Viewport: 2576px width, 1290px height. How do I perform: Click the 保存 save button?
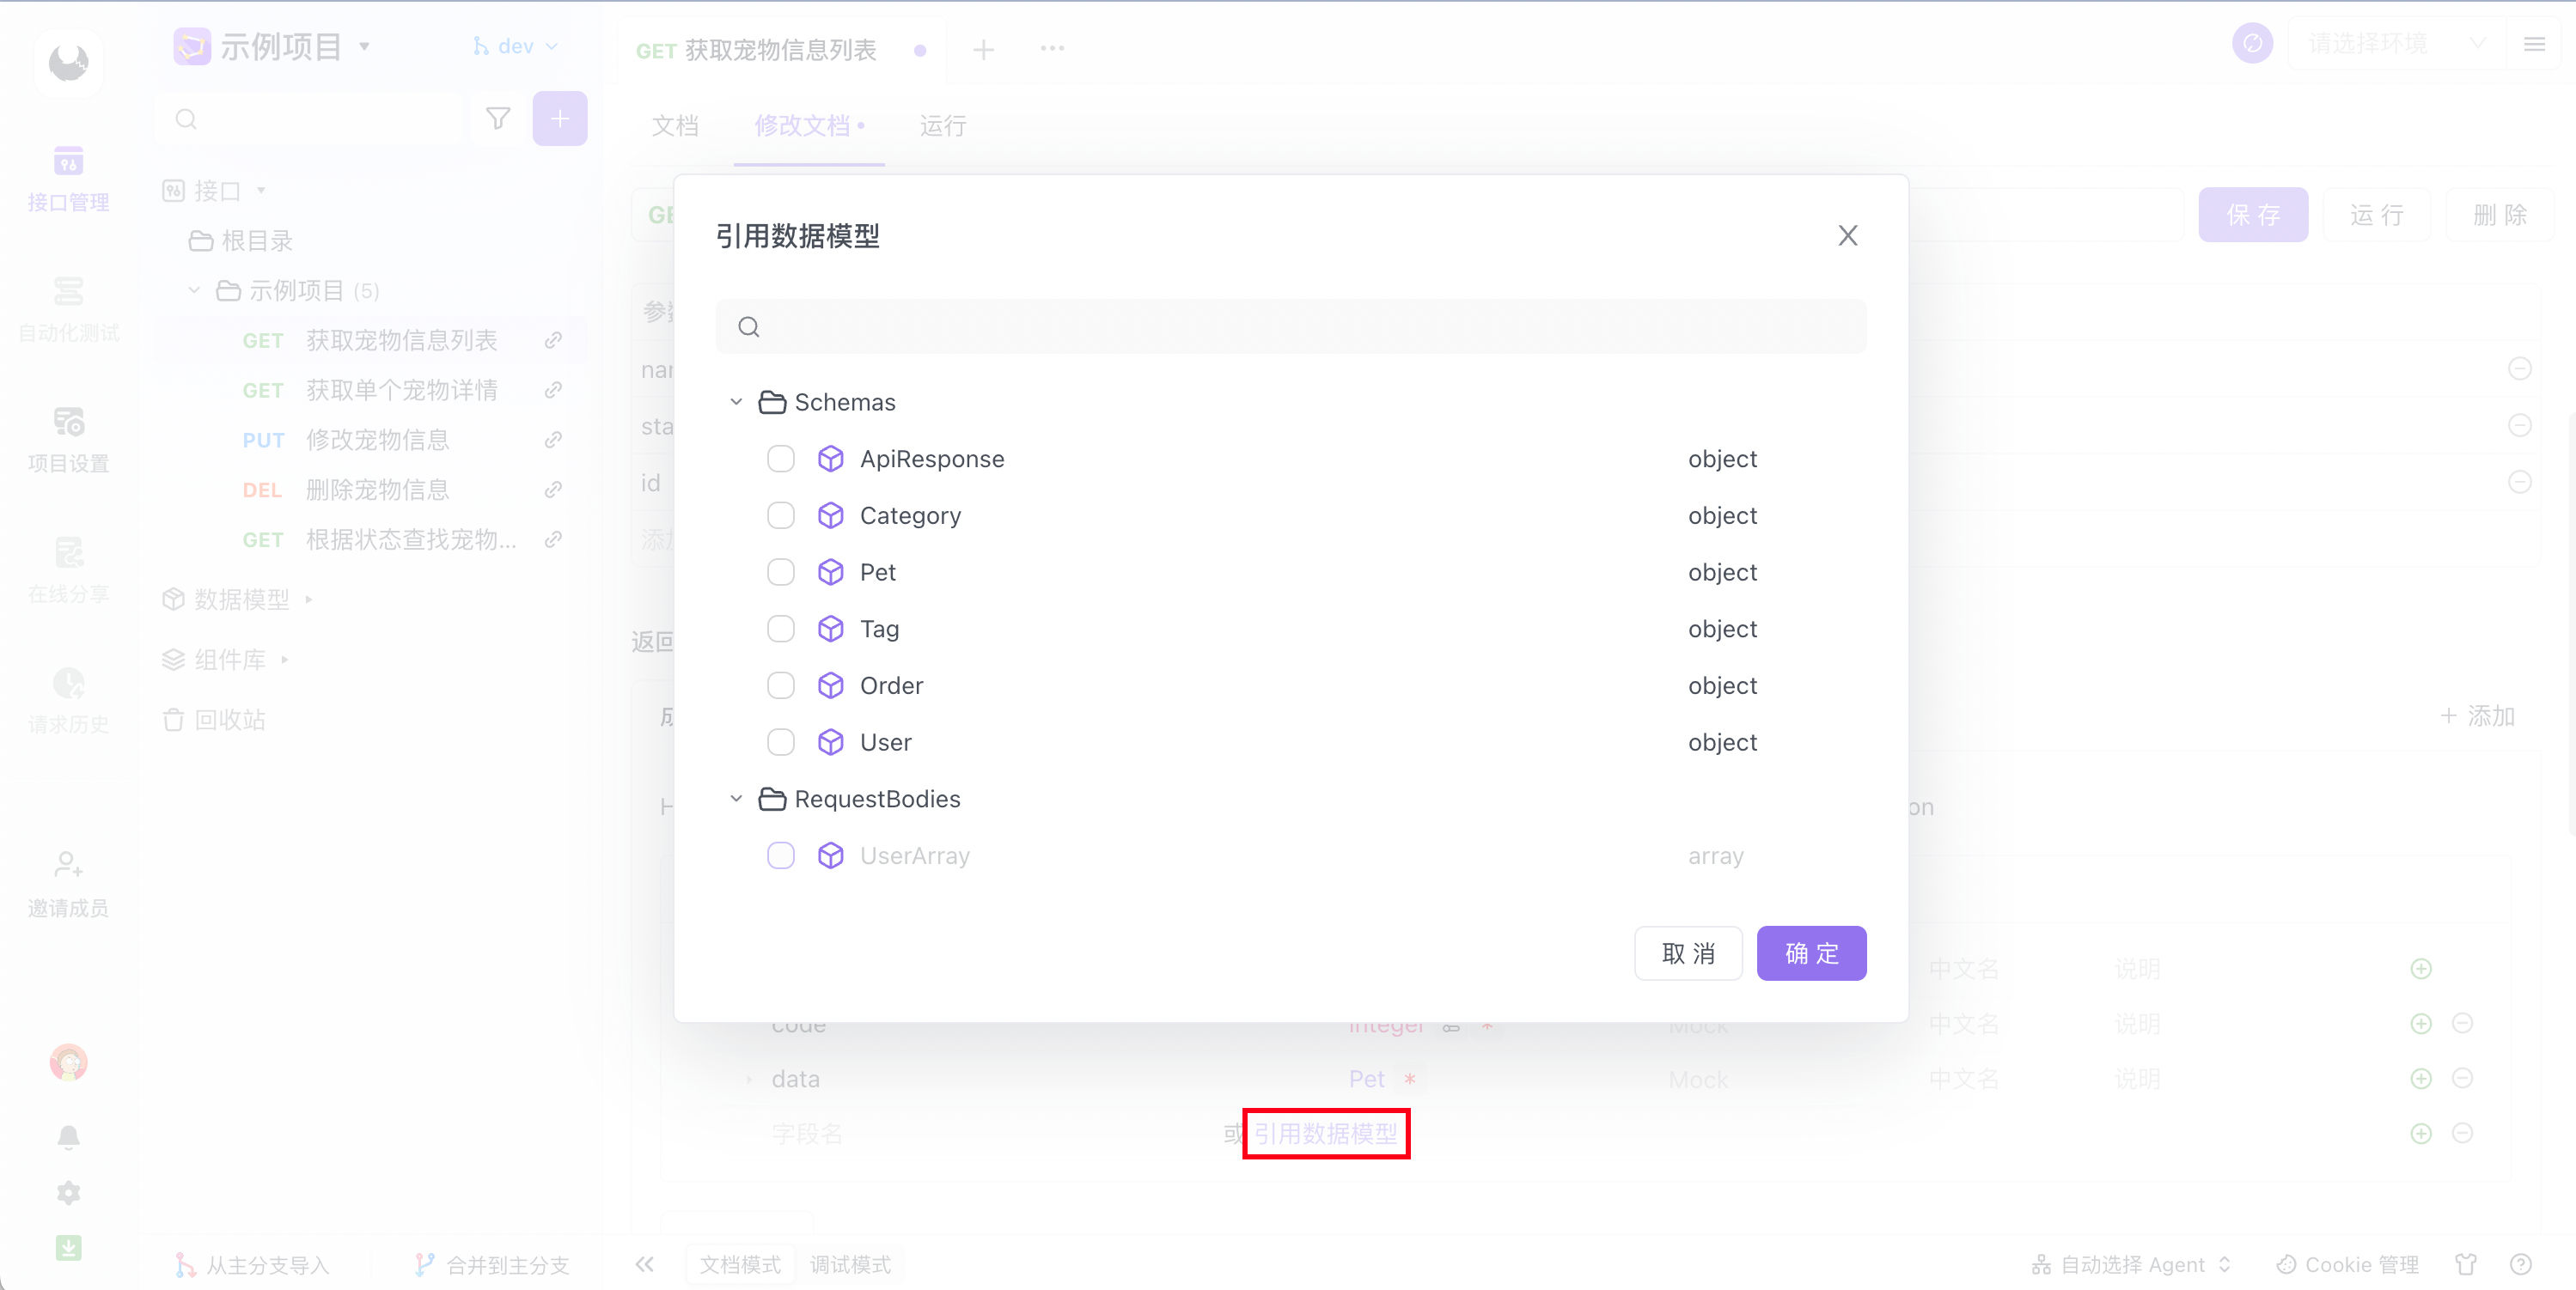(2253, 215)
